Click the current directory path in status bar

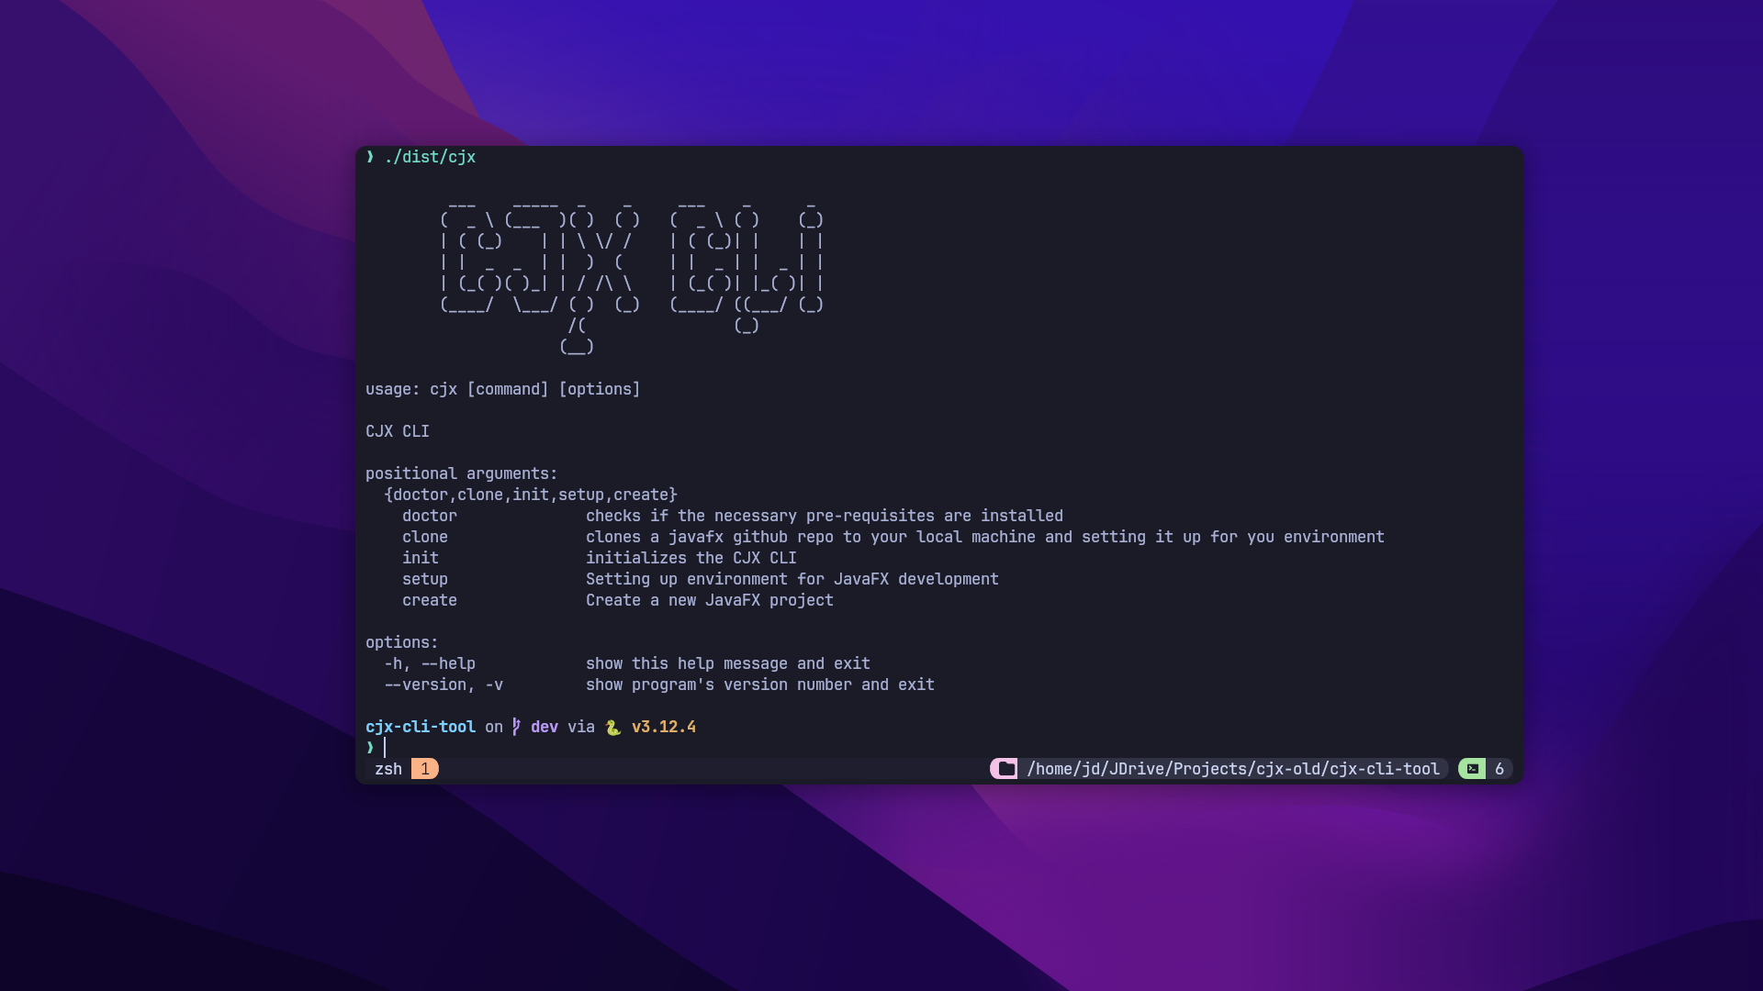tap(1233, 769)
